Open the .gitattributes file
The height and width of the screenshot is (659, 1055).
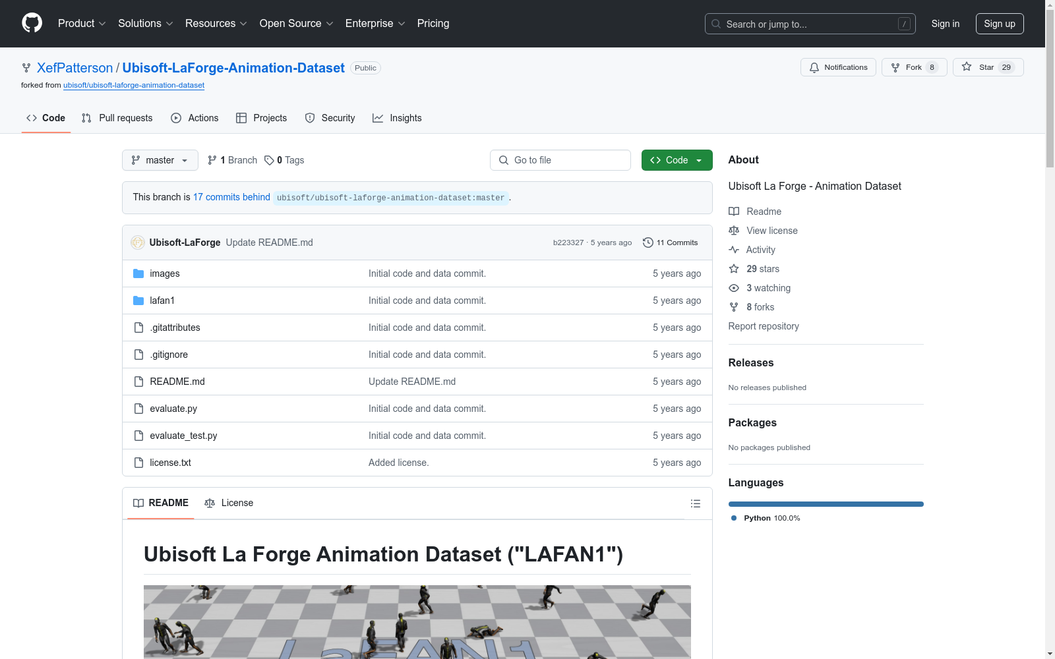click(175, 328)
